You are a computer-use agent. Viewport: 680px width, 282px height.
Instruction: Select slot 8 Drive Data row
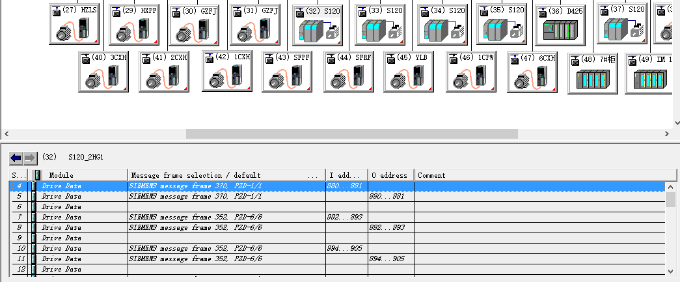pos(338,228)
